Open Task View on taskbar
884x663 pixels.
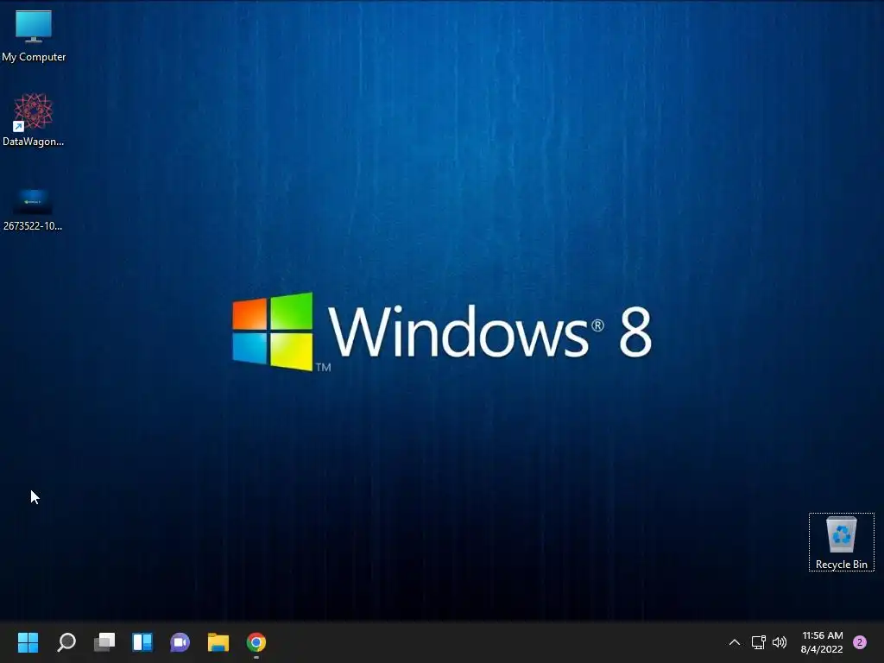pos(104,642)
